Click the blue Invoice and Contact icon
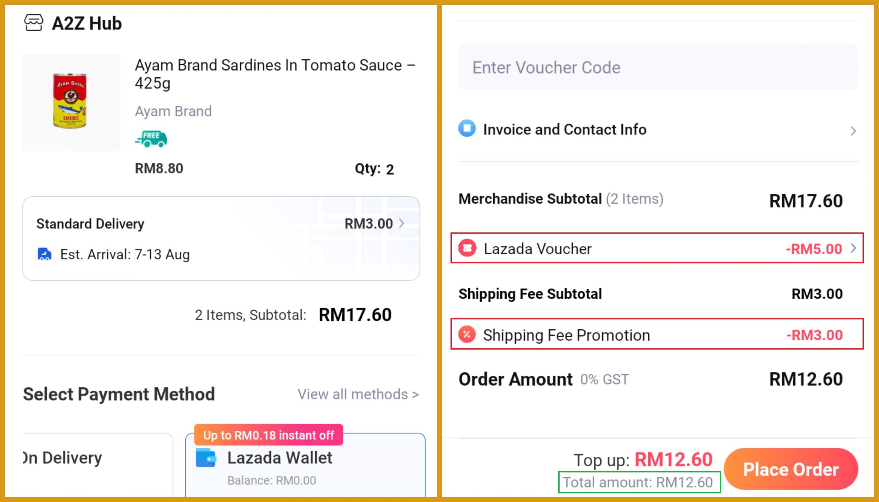The image size is (879, 502). [x=467, y=129]
